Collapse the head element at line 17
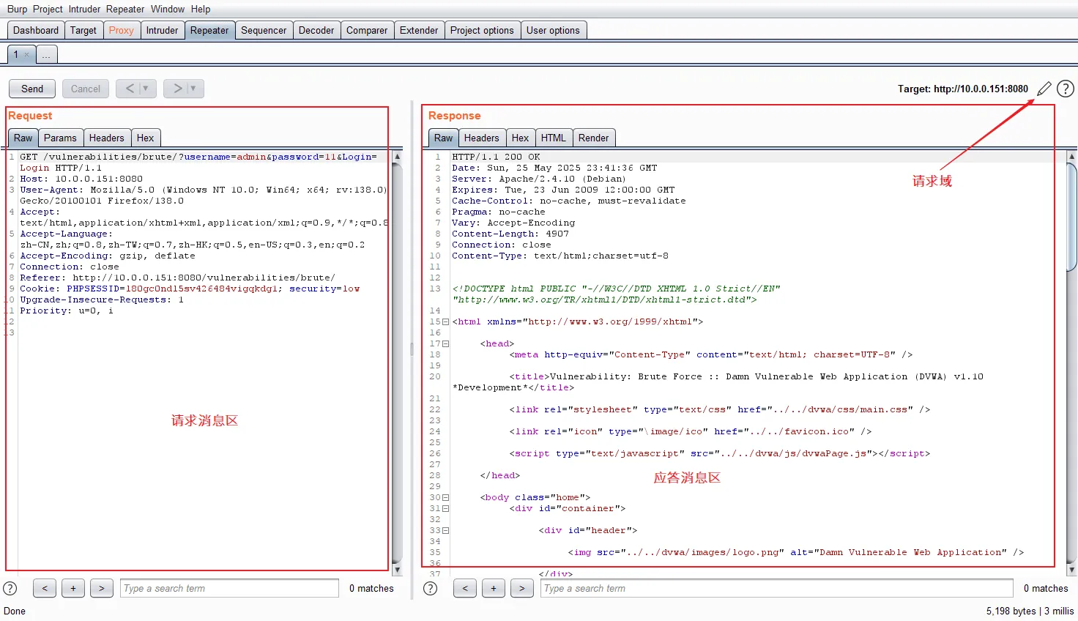 pos(445,343)
